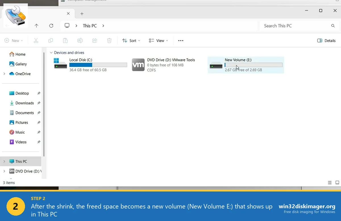The image size is (341, 221).
Task: Click the Refresh icon in the address bar
Action: [x=51, y=26]
